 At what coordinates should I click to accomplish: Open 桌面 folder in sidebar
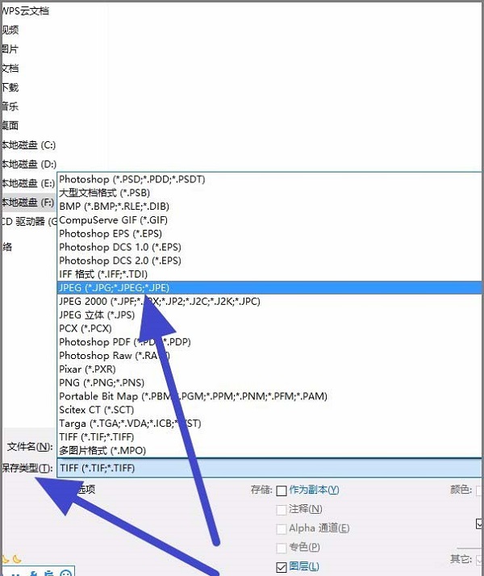tap(10, 126)
